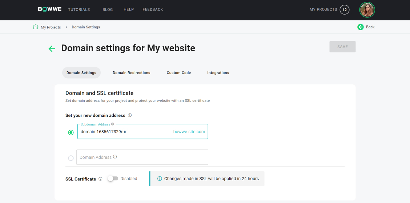
Task: Click the Domain Address input field
Action: (x=142, y=157)
